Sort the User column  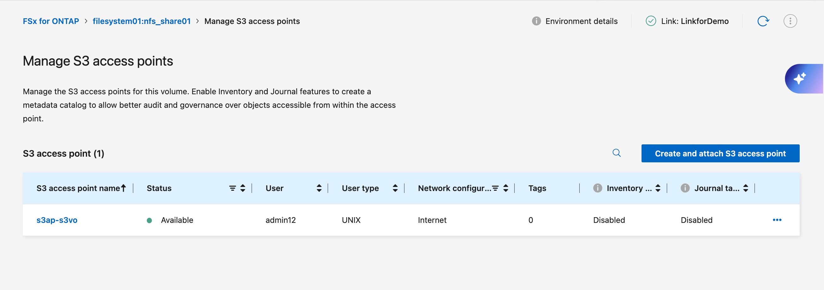pos(319,188)
